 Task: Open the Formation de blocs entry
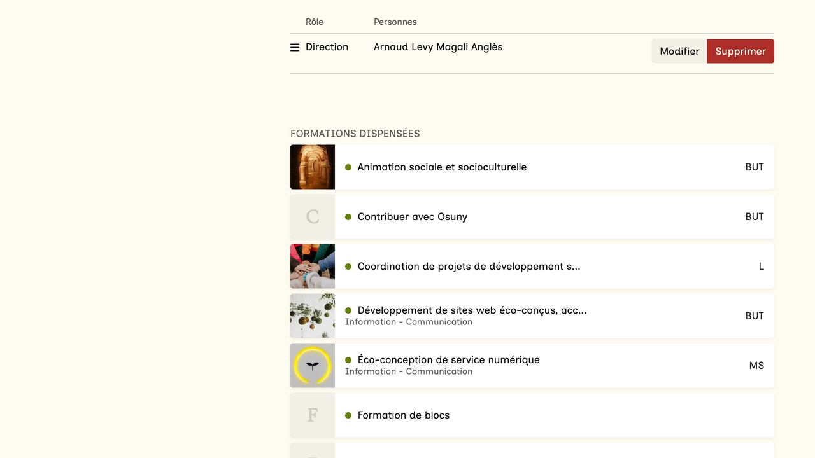(404, 415)
